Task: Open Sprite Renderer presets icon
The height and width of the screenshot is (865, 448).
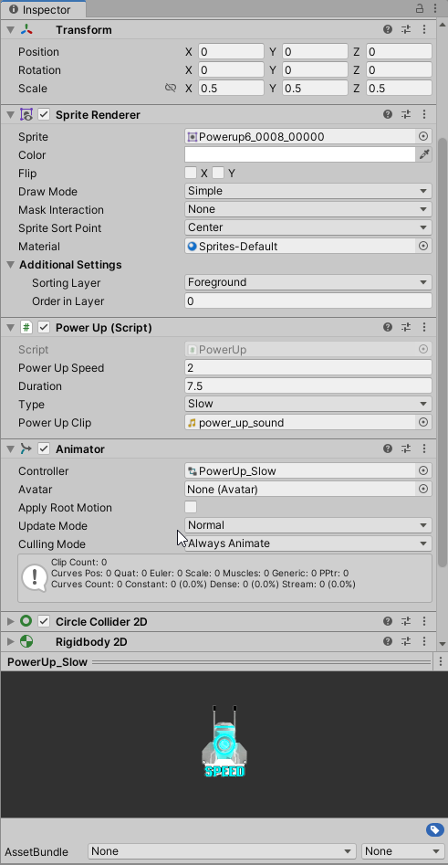Action: pos(406,115)
